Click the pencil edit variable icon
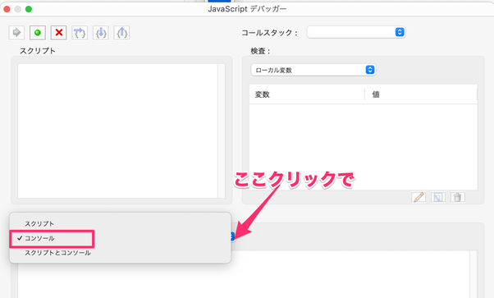Screen dimensions: 494x298 pyautogui.click(x=419, y=197)
